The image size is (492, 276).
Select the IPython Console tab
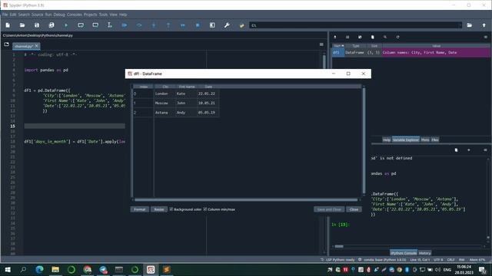coord(404,253)
